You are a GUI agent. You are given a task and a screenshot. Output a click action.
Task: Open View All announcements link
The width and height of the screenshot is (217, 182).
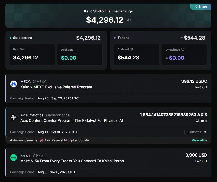199,140
